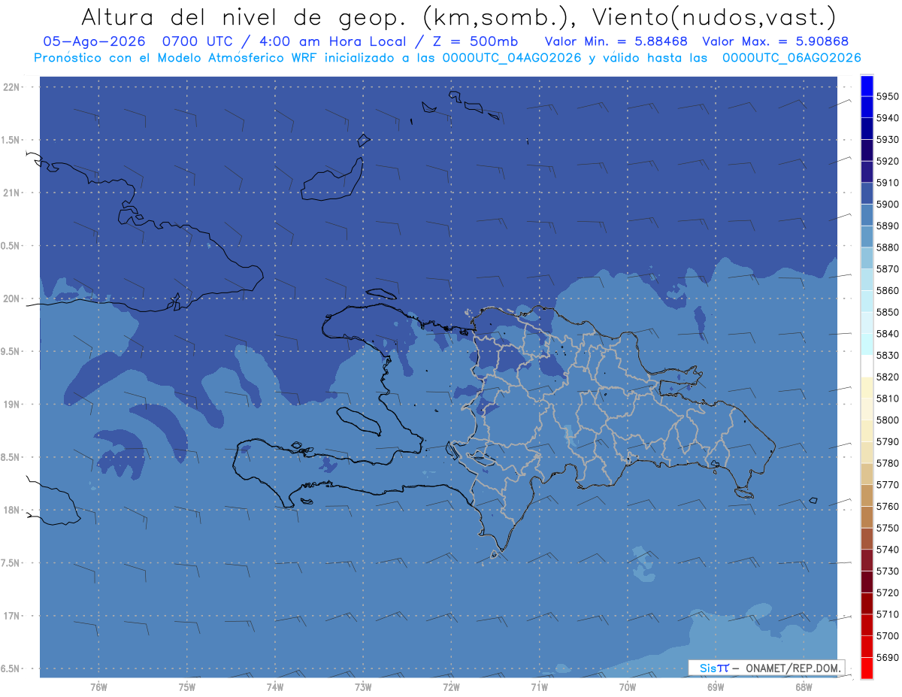Click the '5820' colorbar value
902x697 pixels.
click(887, 377)
